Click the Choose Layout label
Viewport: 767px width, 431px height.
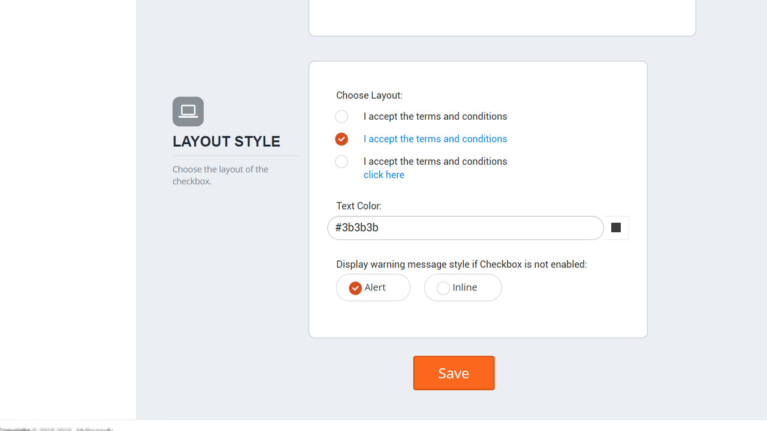tap(369, 95)
